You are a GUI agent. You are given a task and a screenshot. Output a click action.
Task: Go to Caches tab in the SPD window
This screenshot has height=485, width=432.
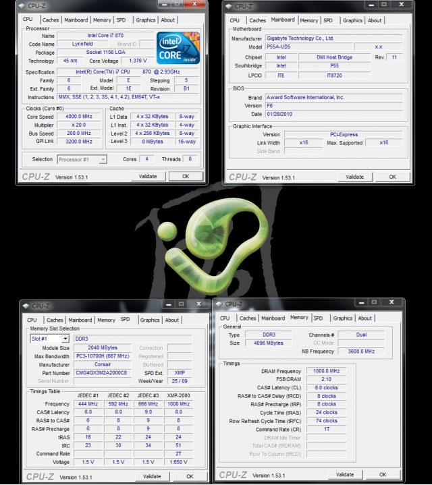[x=55, y=320]
